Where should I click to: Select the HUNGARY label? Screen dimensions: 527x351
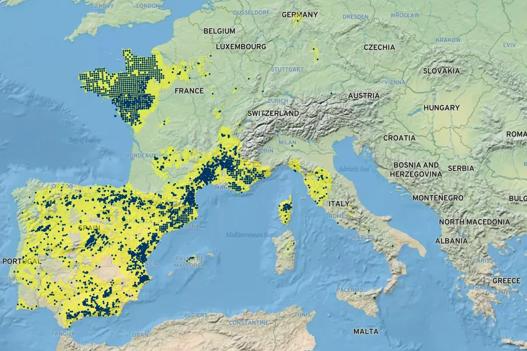[x=442, y=108]
